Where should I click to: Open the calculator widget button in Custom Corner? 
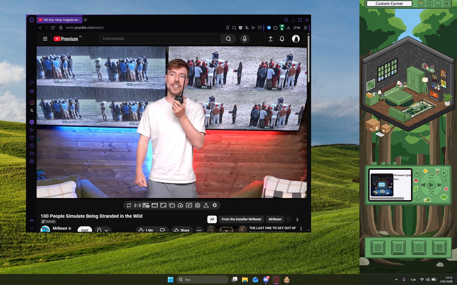click(439, 248)
